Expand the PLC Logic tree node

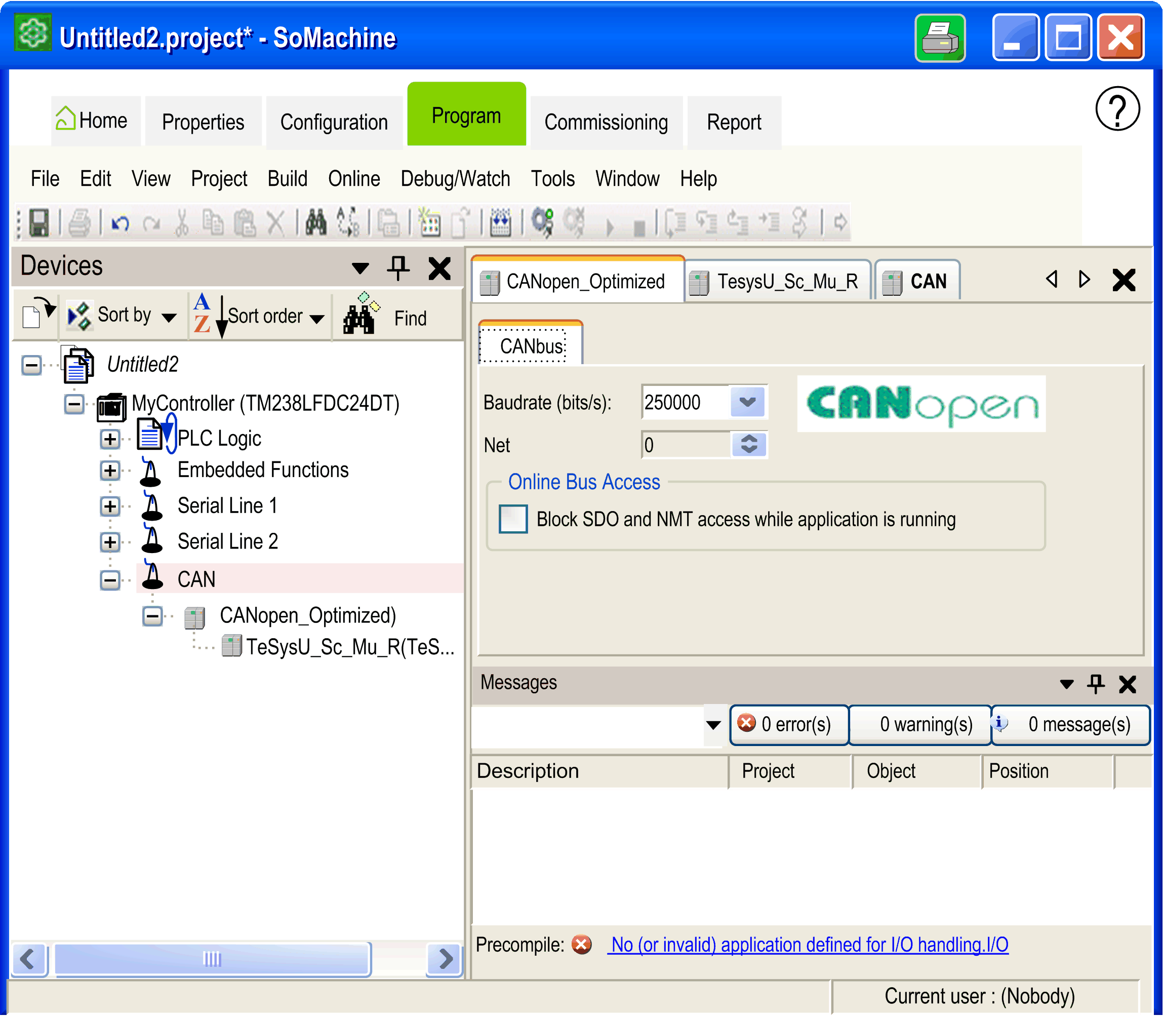[x=110, y=439]
